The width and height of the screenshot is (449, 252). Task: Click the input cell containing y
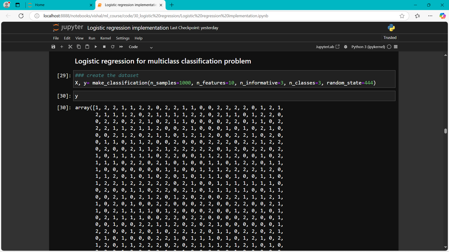[234, 96]
